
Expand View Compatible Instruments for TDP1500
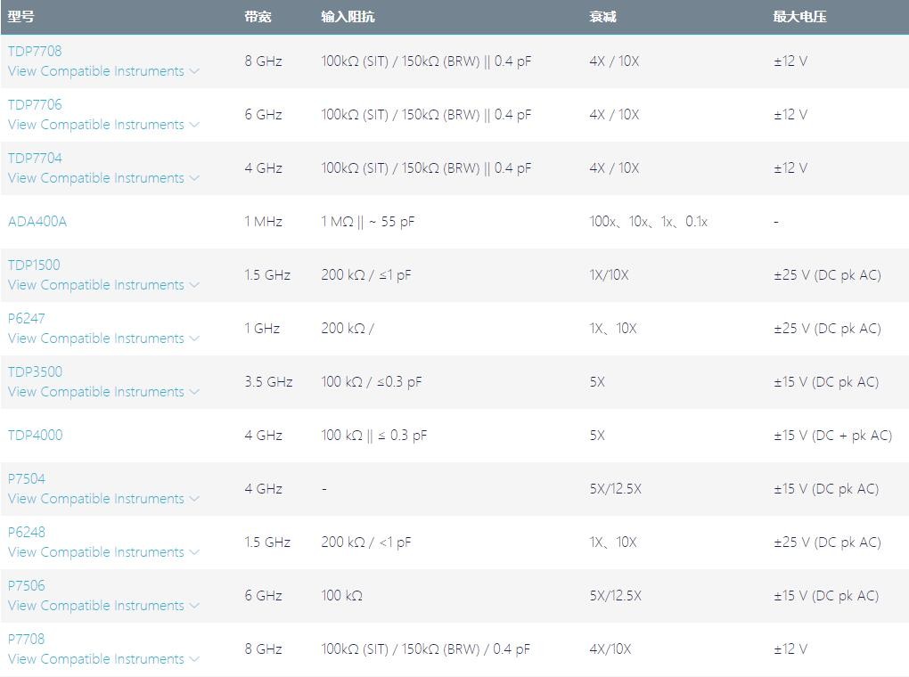pos(103,285)
